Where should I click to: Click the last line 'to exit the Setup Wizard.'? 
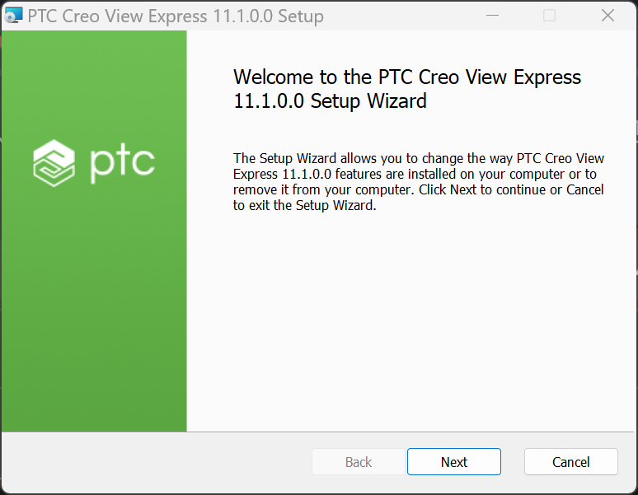304,205
